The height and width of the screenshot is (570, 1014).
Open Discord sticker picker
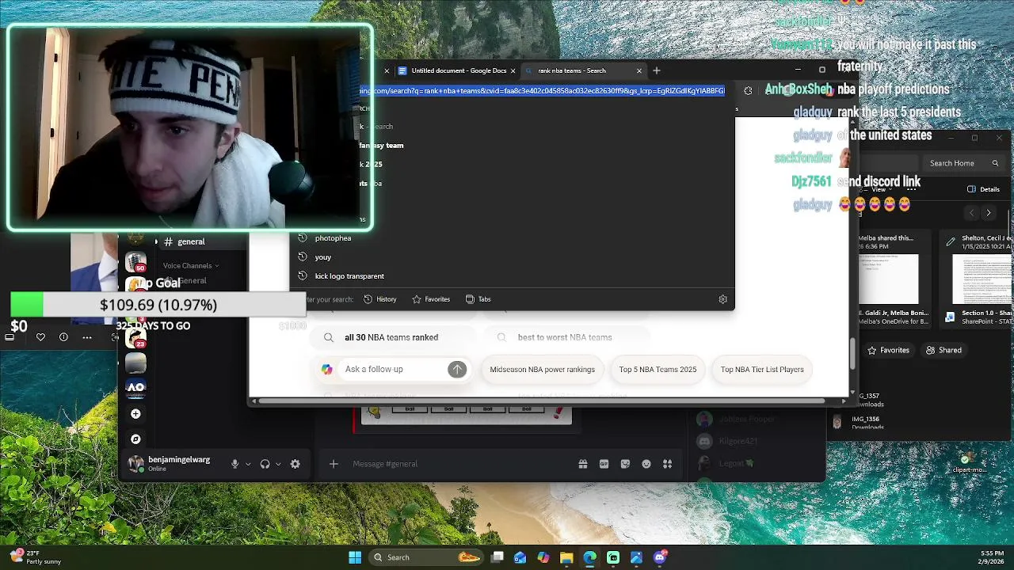pyautogui.click(x=625, y=464)
